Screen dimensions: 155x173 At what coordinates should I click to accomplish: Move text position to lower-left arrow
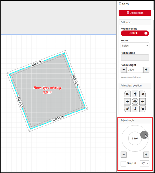(127, 109)
